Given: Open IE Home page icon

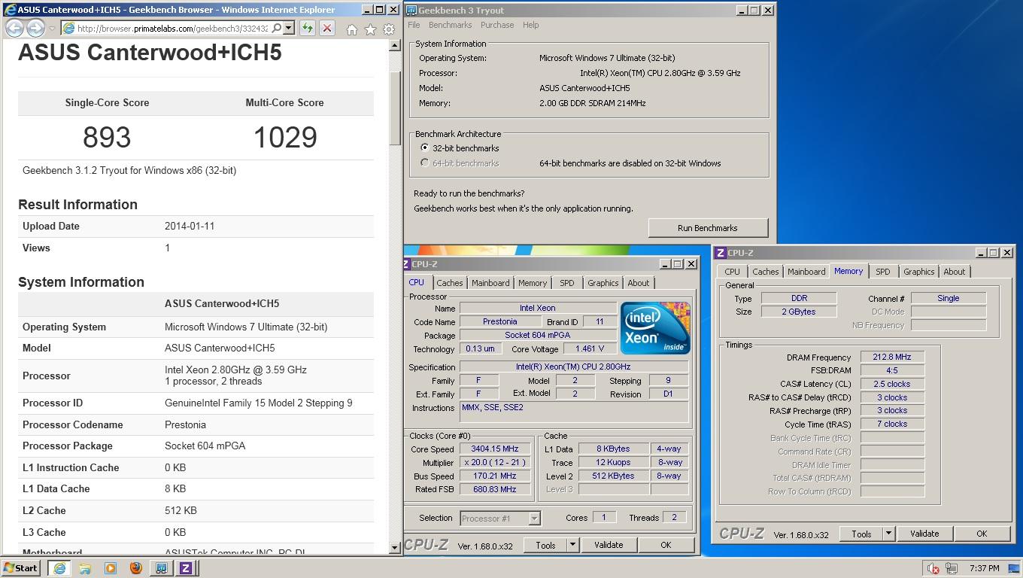Looking at the screenshot, I should coord(351,29).
